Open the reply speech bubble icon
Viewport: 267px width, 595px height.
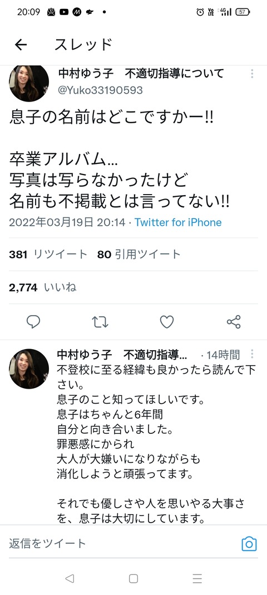[x=33, y=322]
